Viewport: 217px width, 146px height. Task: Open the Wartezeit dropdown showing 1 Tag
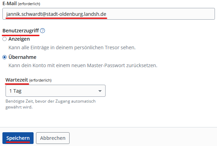click(55, 91)
